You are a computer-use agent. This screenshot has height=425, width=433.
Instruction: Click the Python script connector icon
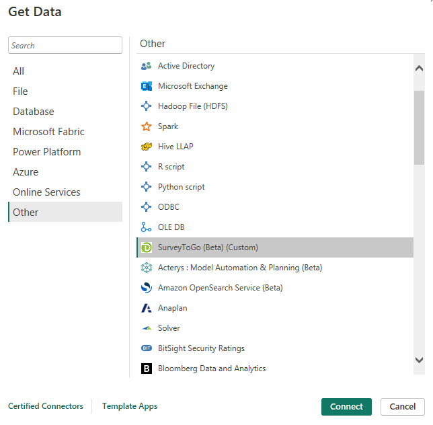pyautogui.click(x=147, y=187)
